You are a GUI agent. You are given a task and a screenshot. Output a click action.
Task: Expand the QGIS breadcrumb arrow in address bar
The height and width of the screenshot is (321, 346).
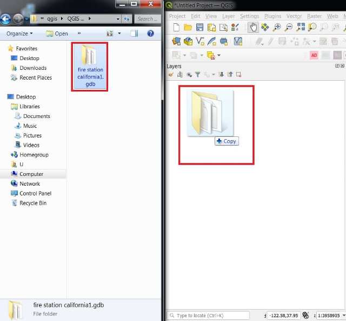tap(90, 19)
